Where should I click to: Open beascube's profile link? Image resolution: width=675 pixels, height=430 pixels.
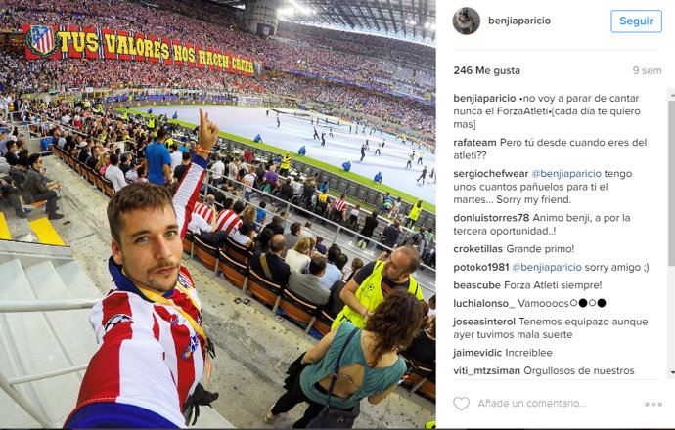(476, 285)
